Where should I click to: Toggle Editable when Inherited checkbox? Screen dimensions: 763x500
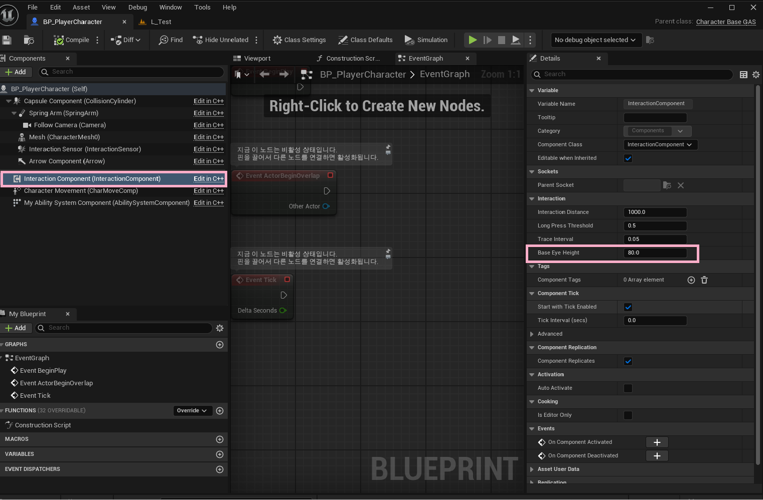coord(628,158)
